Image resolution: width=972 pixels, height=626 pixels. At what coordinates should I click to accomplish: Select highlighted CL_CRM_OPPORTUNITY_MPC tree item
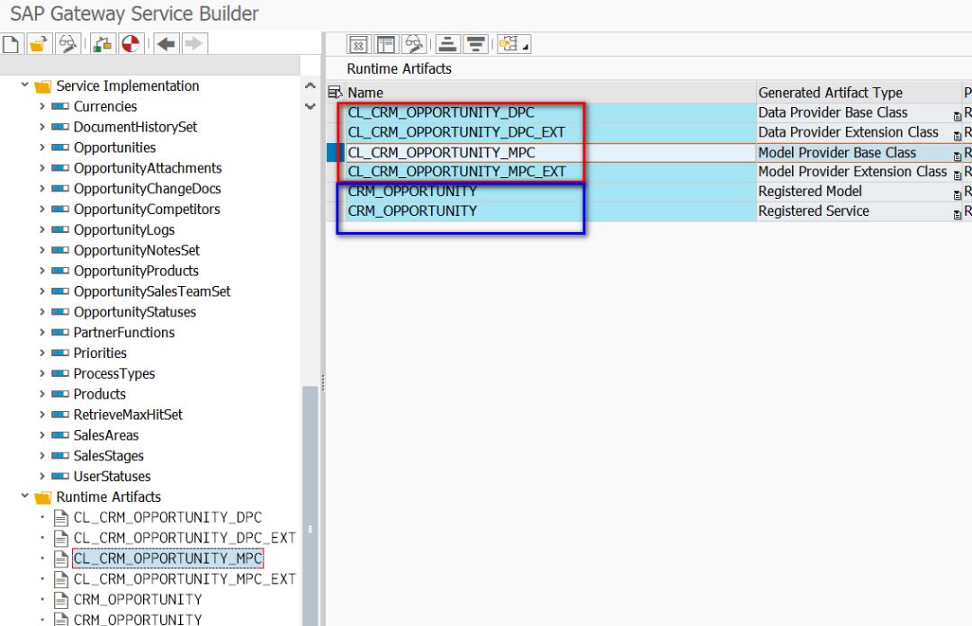click(168, 559)
